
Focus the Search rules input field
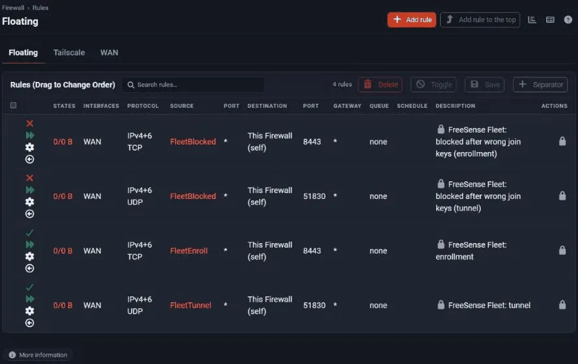tap(193, 84)
